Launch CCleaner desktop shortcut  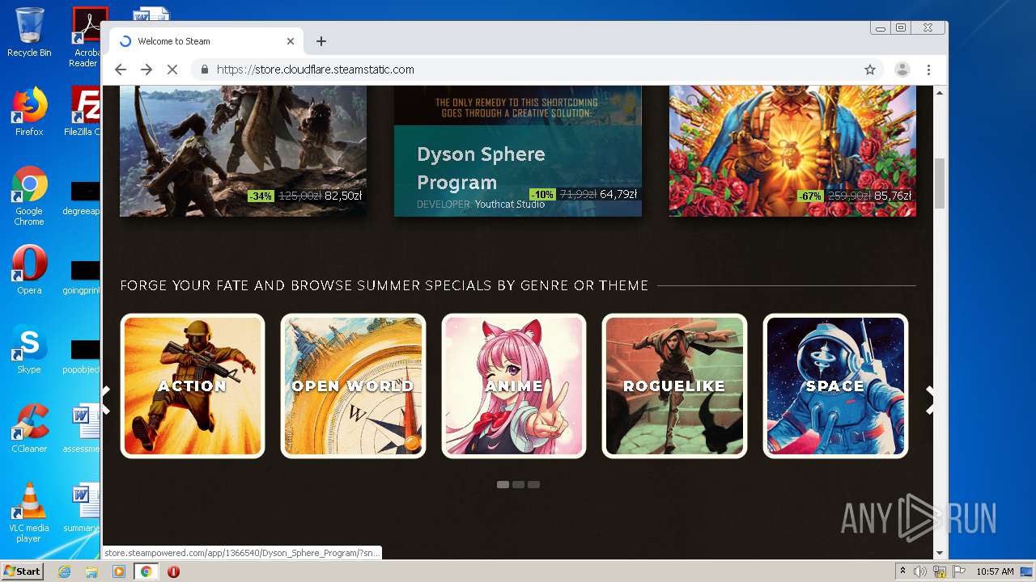pos(29,428)
